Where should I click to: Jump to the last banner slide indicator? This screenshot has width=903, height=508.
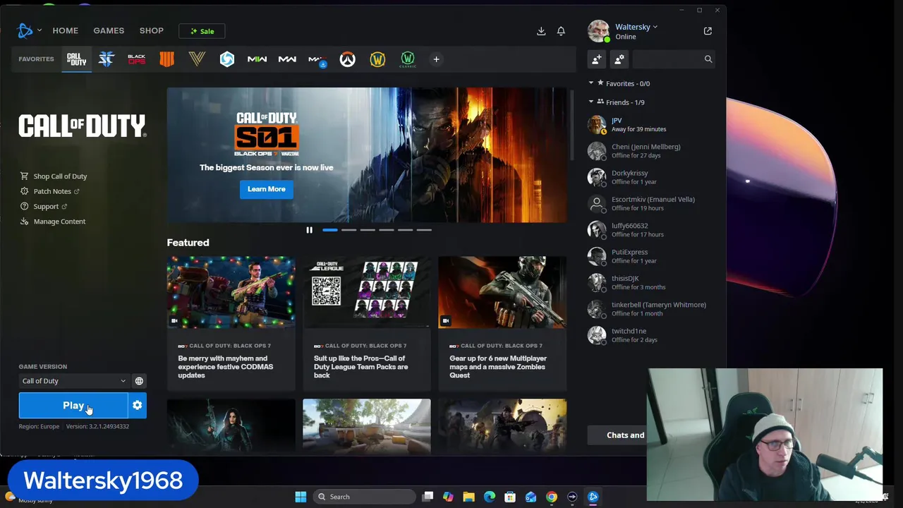[x=424, y=230]
